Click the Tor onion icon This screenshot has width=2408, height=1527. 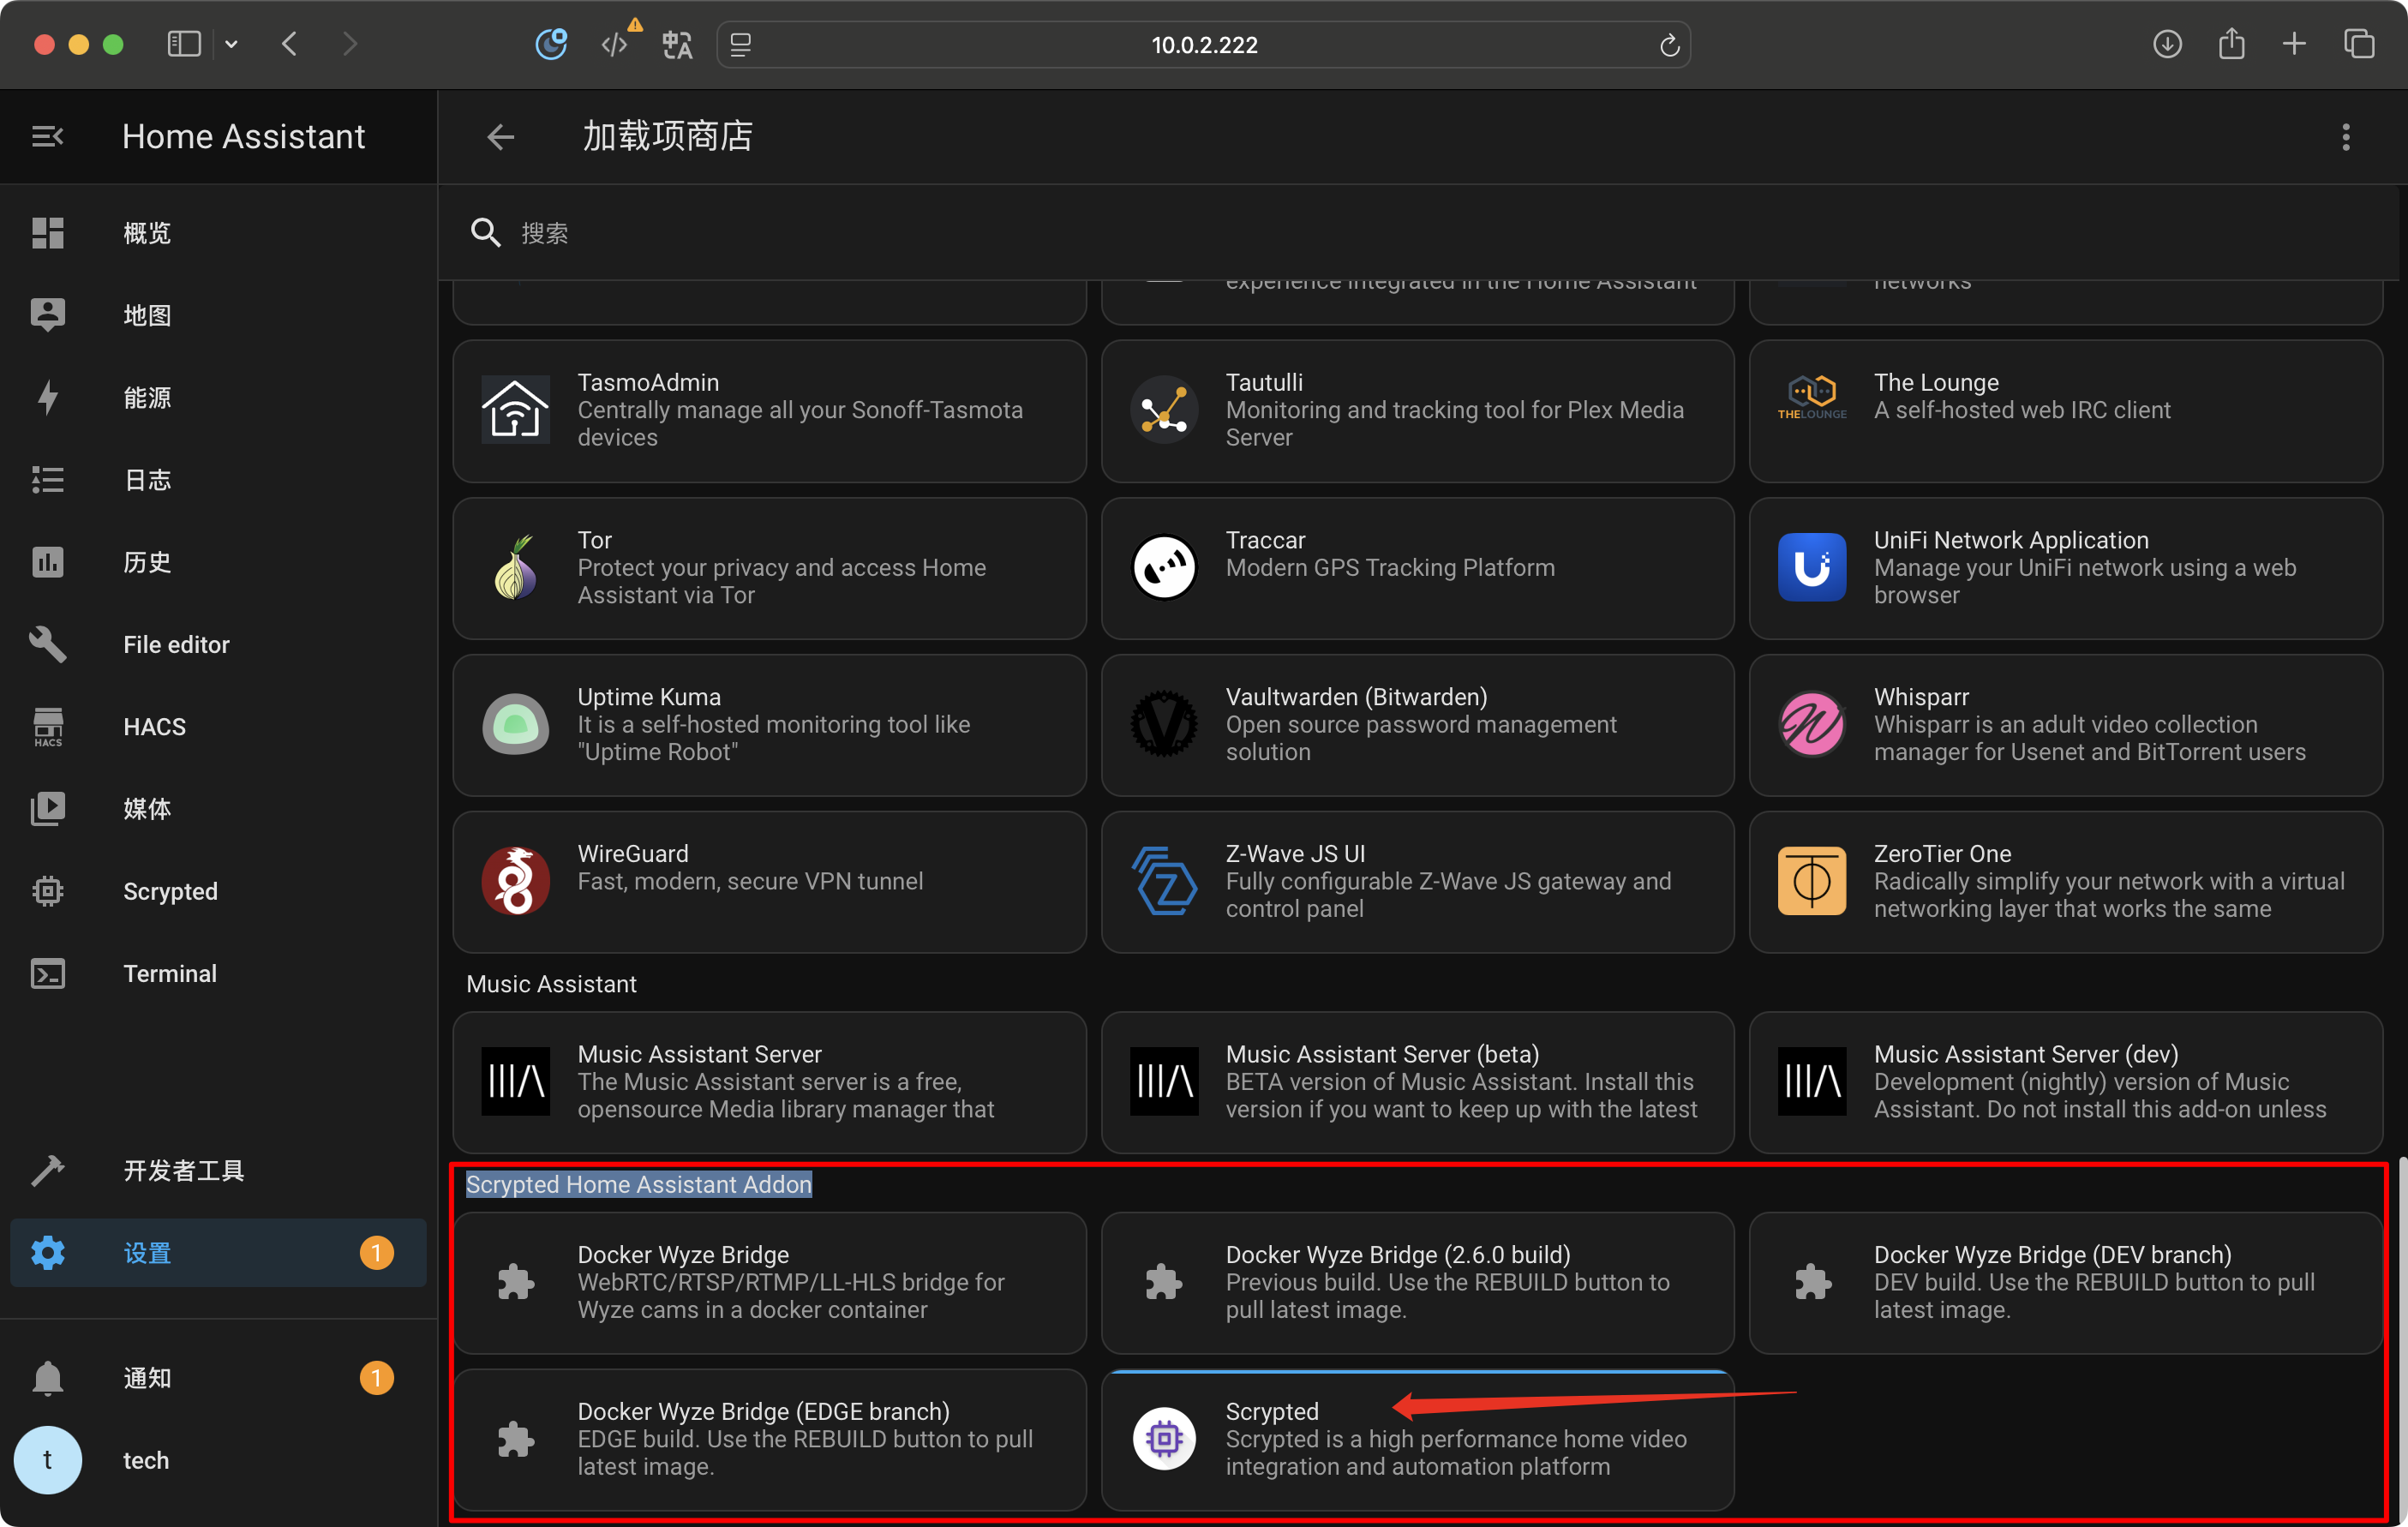pyautogui.click(x=515, y=567)
